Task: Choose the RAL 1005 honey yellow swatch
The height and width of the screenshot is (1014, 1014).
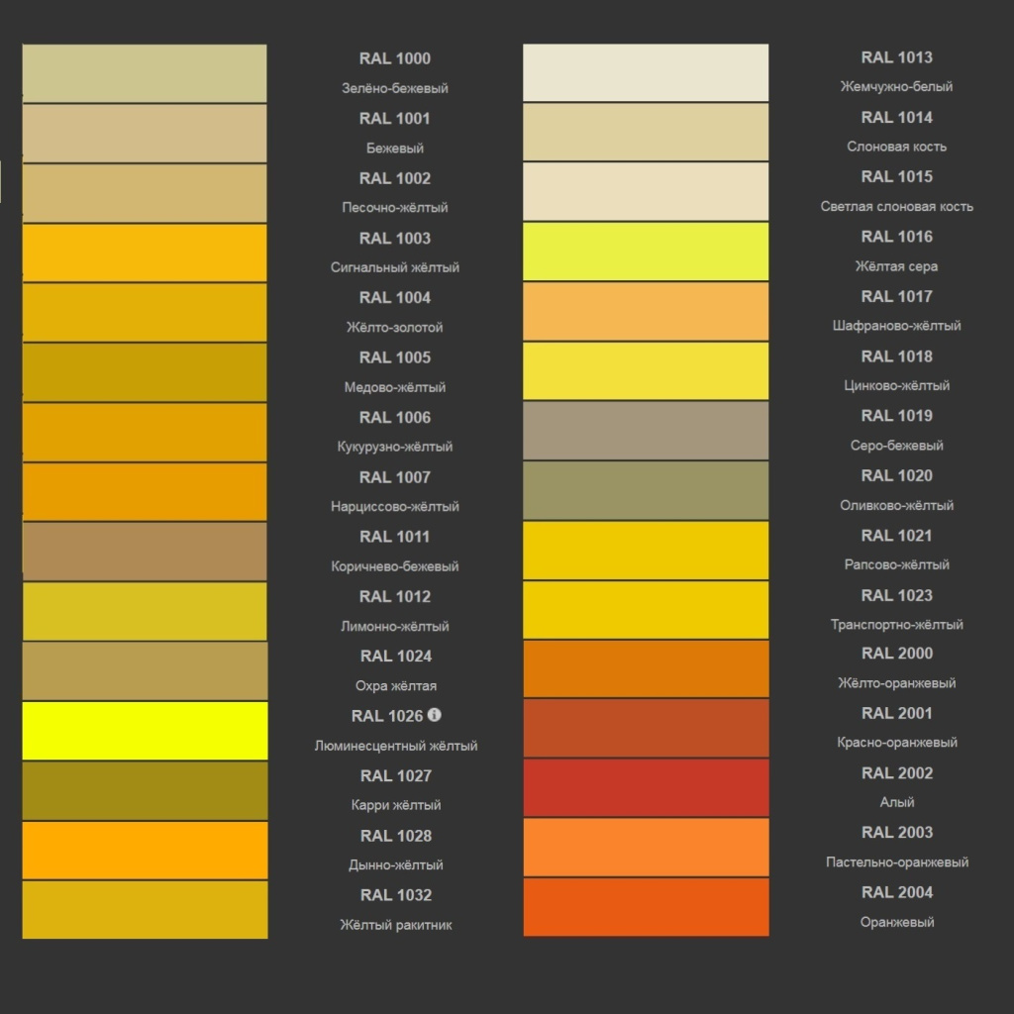Action: [145, 372]
